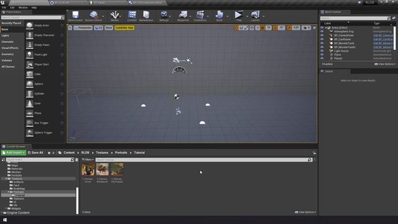
Task: Open the Blueprints toolbar icon
Action: tap(183, 15)
